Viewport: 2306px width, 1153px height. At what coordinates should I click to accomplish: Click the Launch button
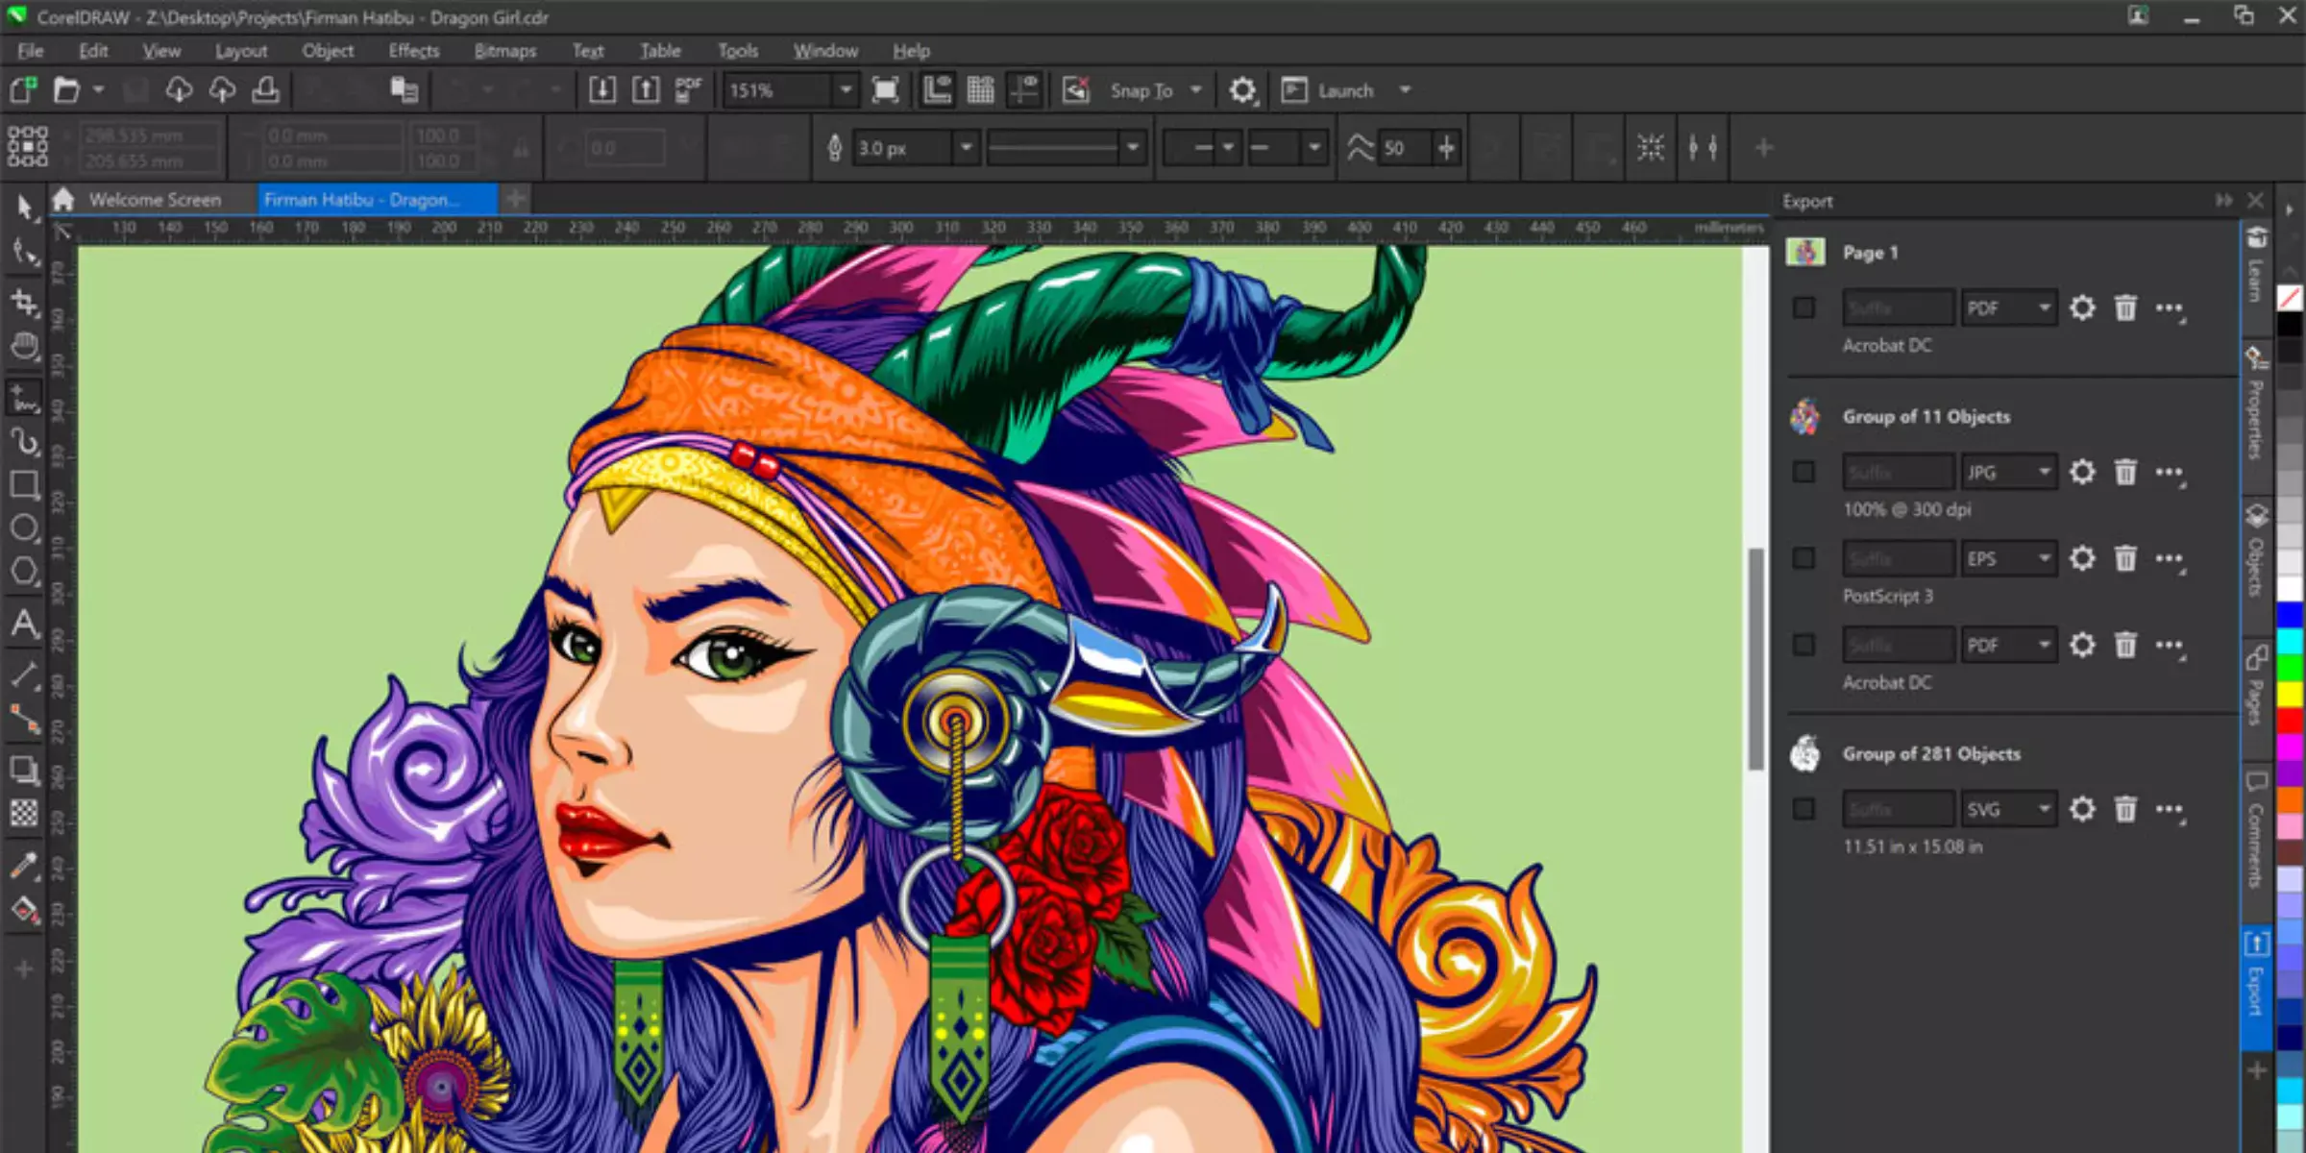1331,90
